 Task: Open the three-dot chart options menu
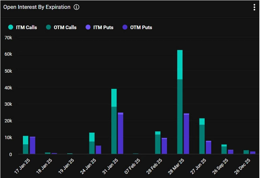click(254, 7)
